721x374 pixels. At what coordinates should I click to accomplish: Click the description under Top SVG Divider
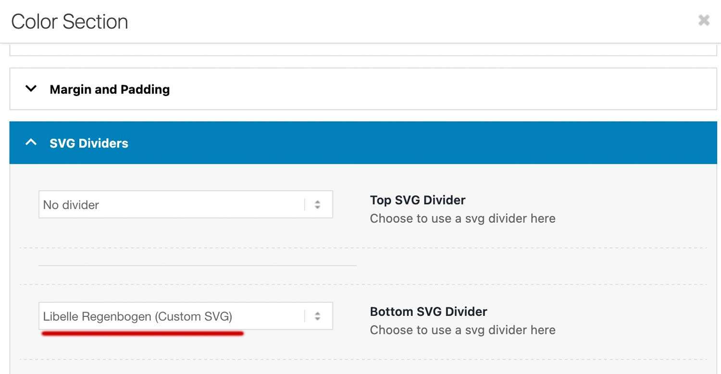(x=462, y=218)
